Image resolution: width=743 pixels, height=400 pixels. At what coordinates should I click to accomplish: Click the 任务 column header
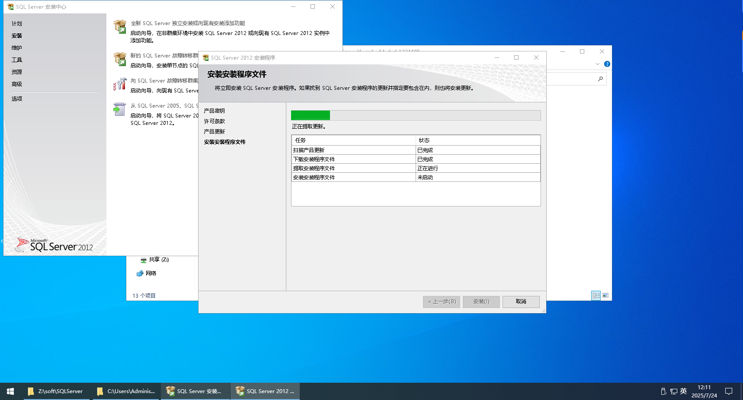click(x=354, y=140)
